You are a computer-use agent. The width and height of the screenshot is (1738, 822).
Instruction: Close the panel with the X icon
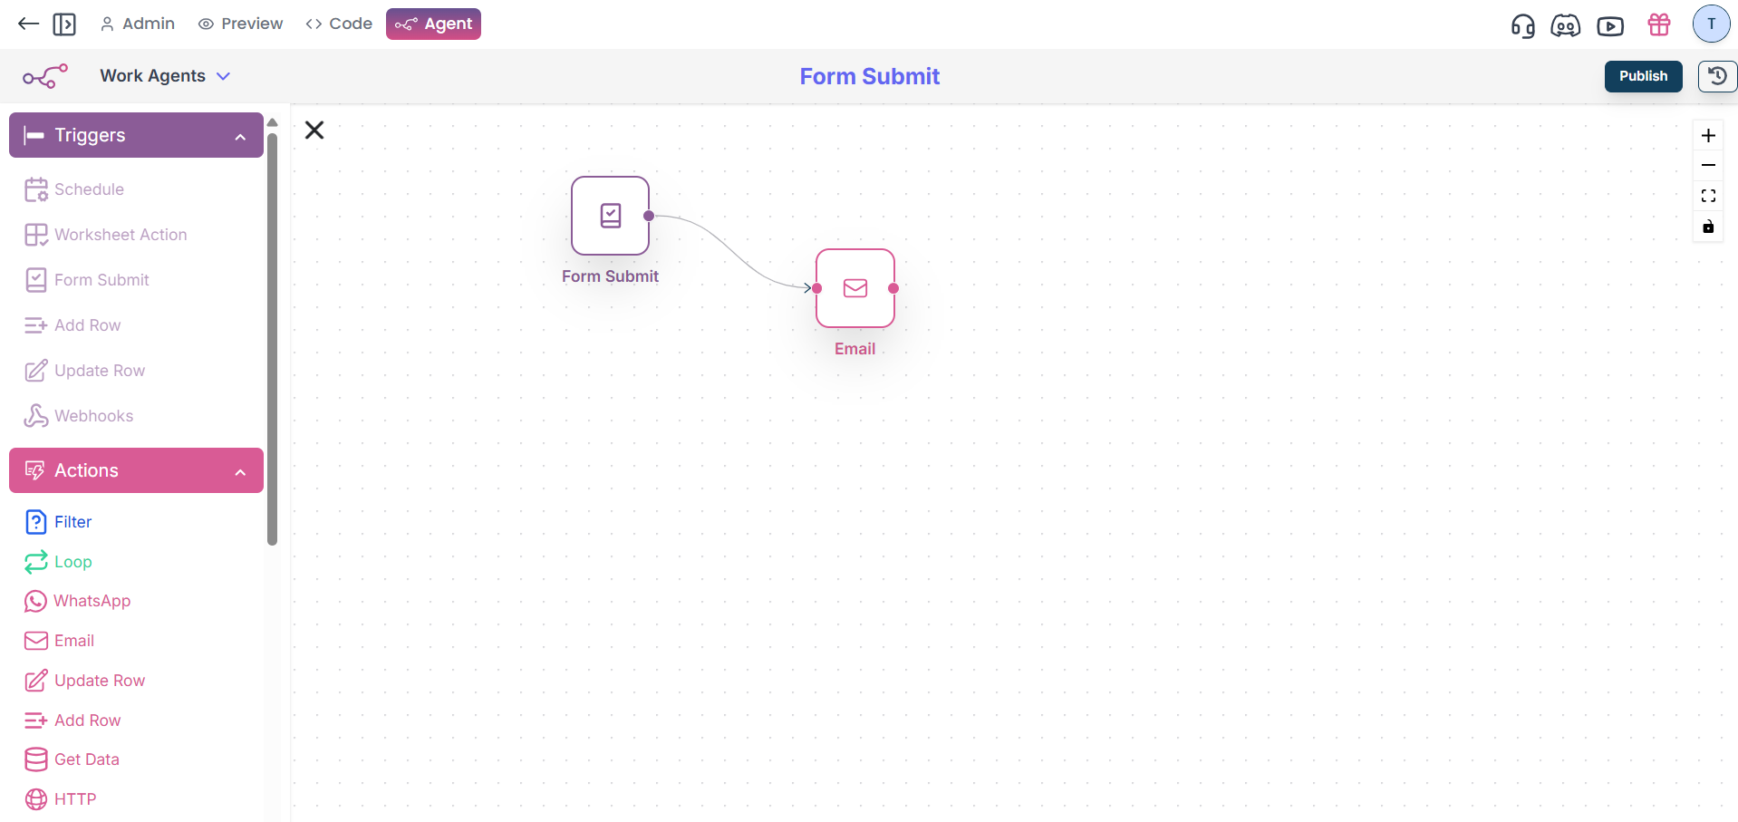(x=314, y=131)
